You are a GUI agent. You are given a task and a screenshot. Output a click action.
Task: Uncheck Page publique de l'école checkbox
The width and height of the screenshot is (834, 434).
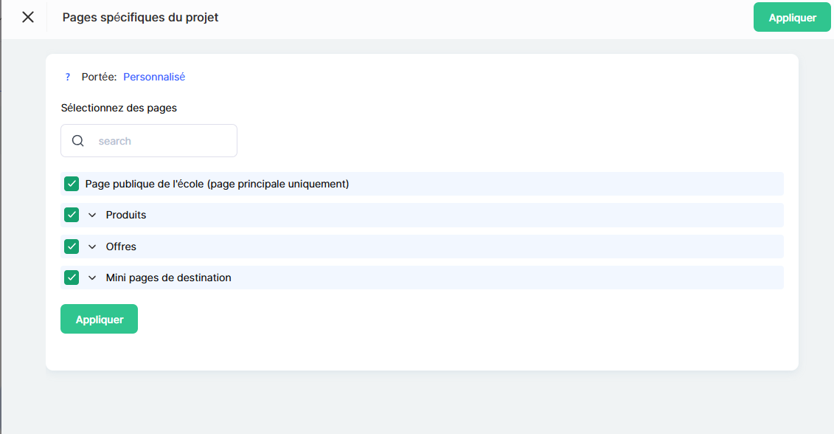(72, 184)
